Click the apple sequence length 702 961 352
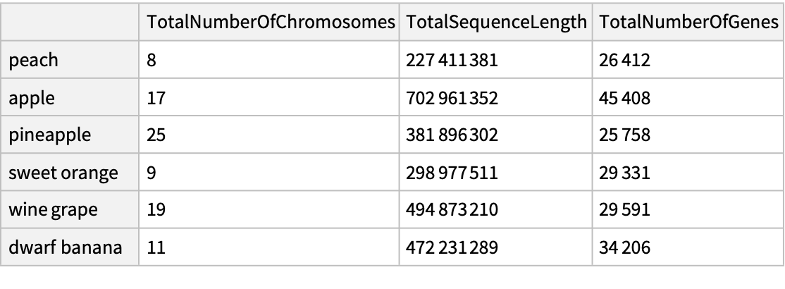Image resolution: width=785 pixels, height=289 pixels. coord(452,97)
